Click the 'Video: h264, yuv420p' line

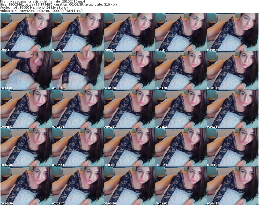click(x=41, y=11)
